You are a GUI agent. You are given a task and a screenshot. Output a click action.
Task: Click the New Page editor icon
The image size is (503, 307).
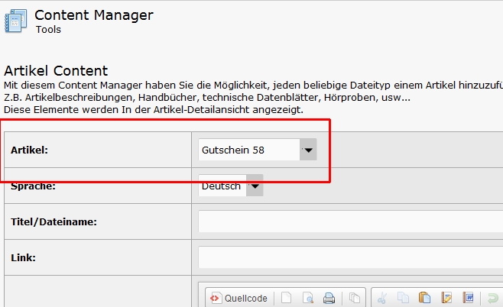pyautogui.click(x=286, y=298)
